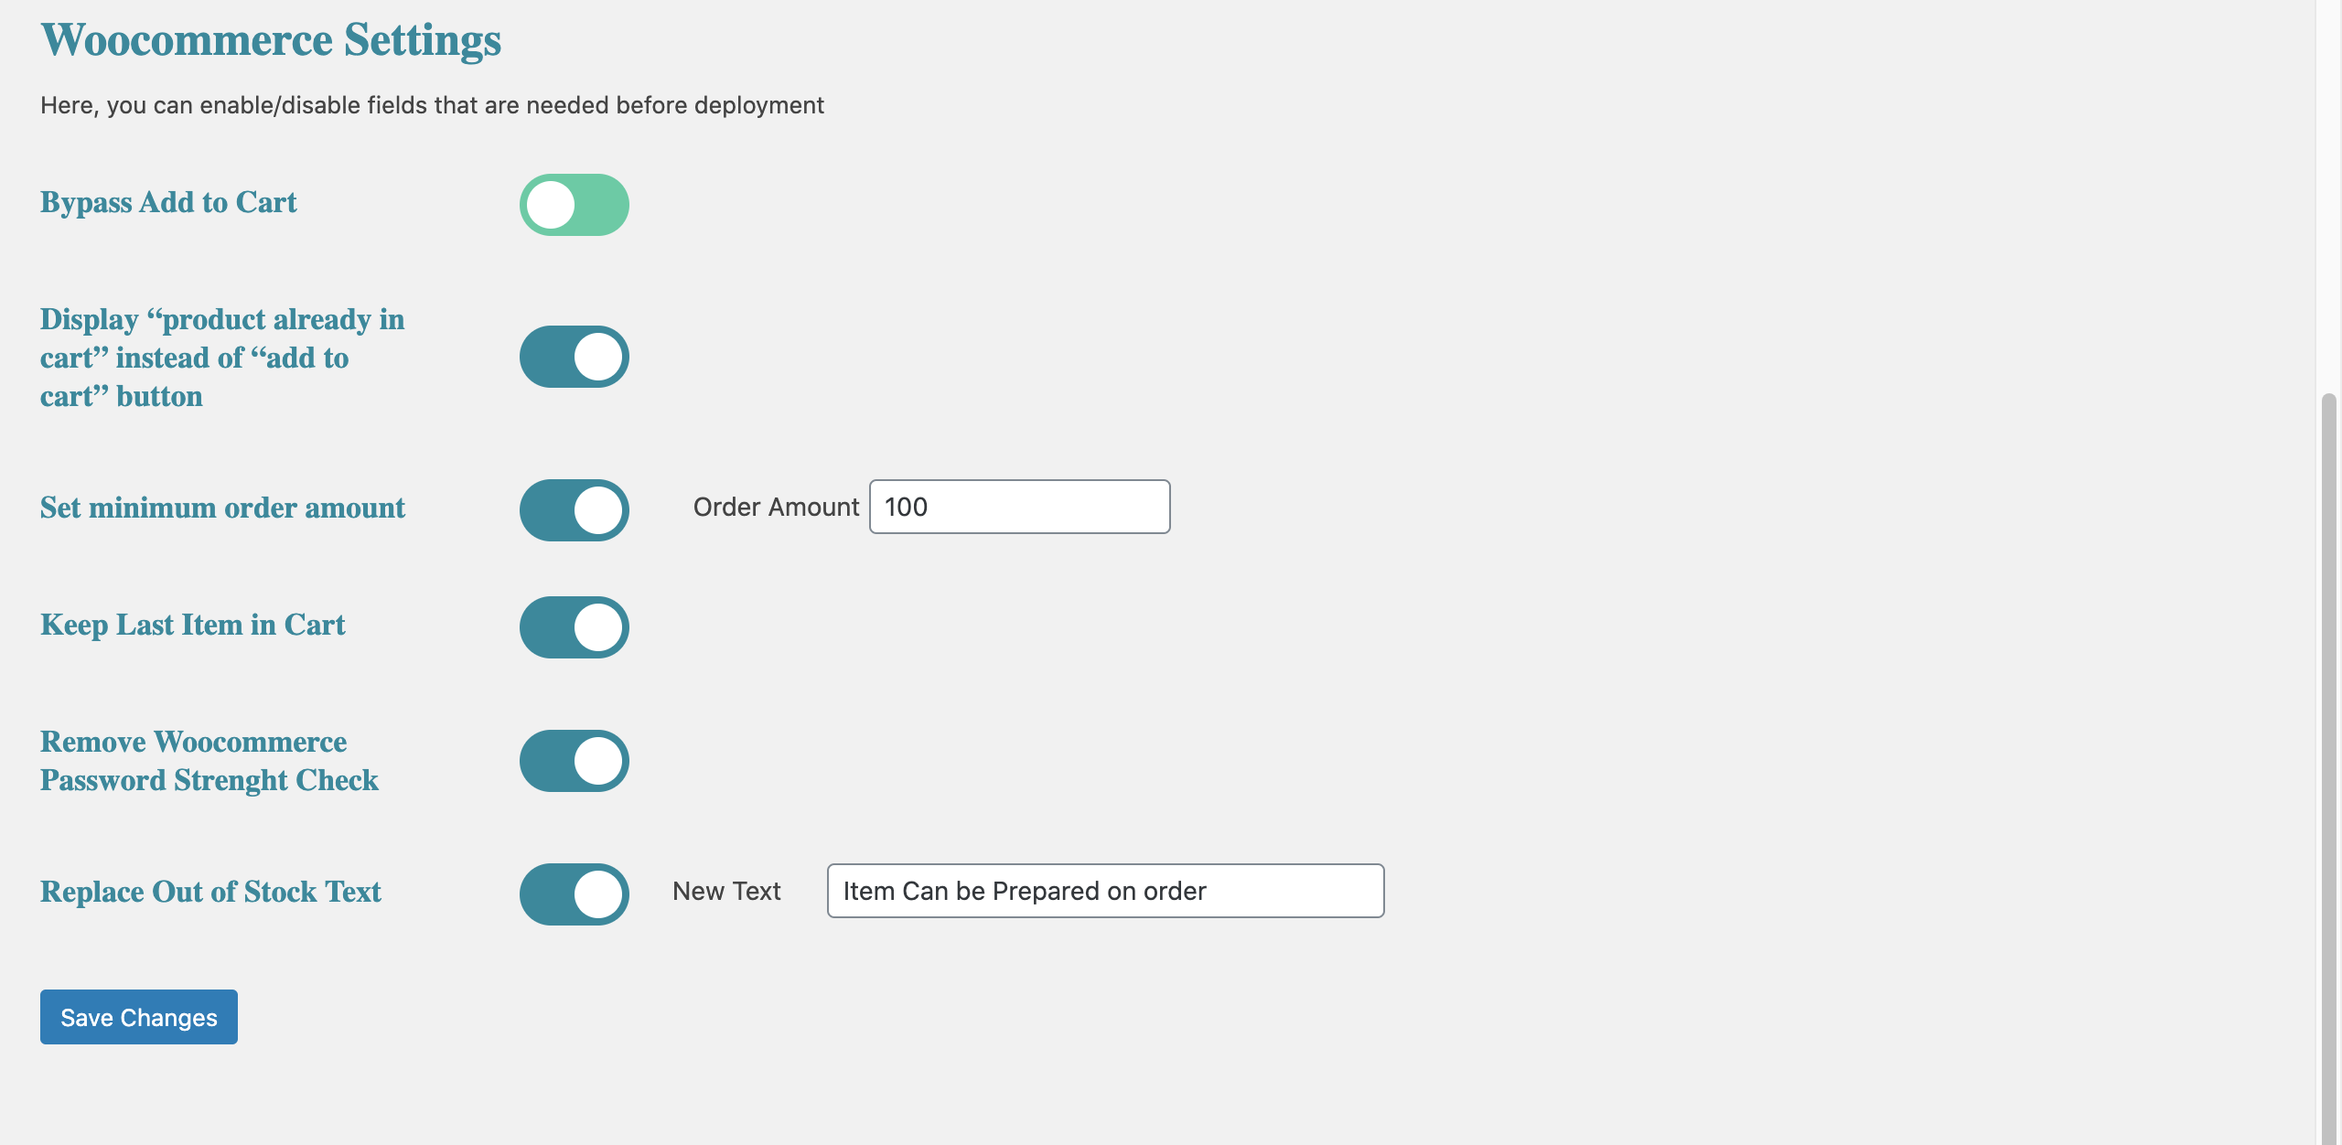The image size is (2342, 1145).
Task: Click the Save Changes button
Action: (x=139, y=1017)
